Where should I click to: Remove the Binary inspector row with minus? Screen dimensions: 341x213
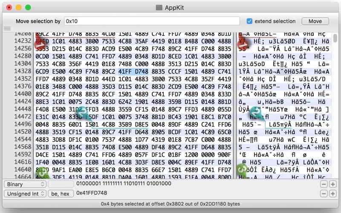click(x=324, y=184)
